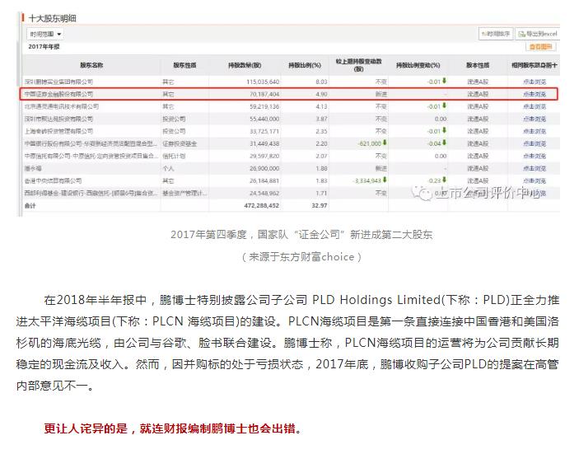Select shareholder 香港中央结算有限公司
This screenshot has height=454, width=579.
pos(54,180)
